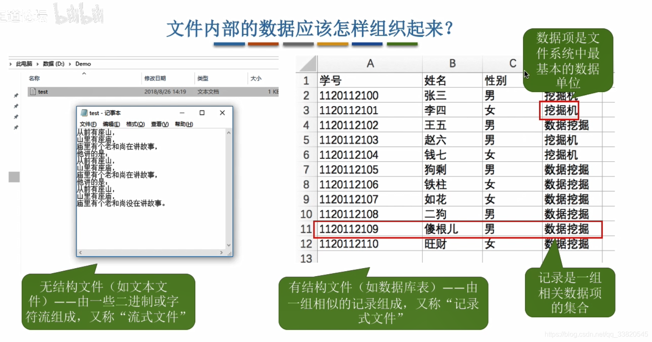Screen dimensions: 652x342
Task: Click the name cell 王五
Action: tap(452, 125)
